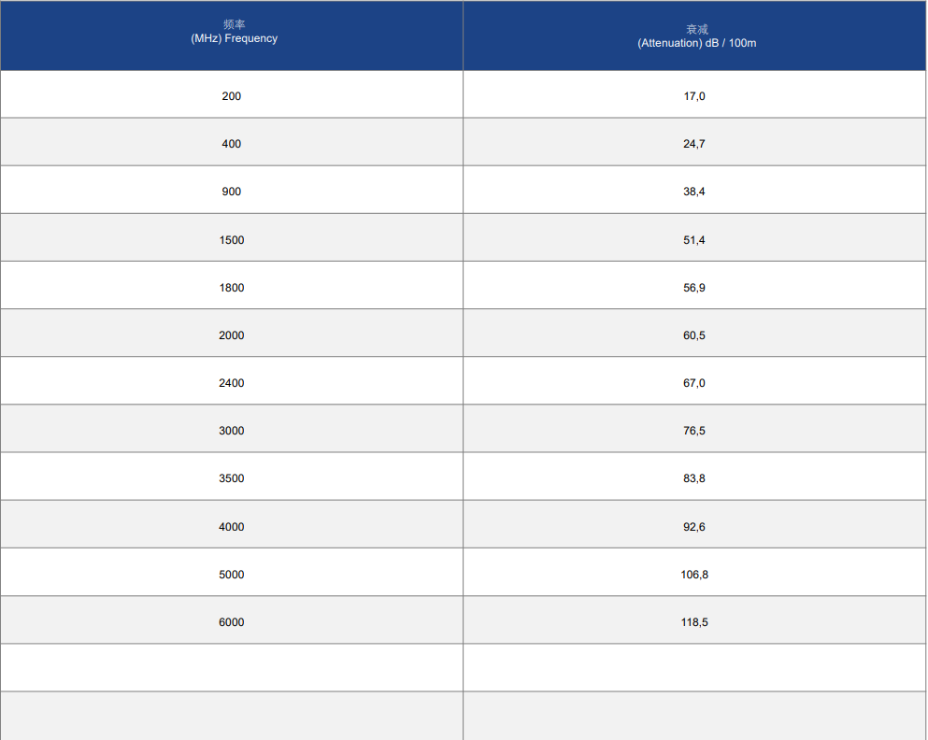Click the Attenuation dB / 100m header
Image resolution: width=928 pixels, height=740 pixels.
coord(694,36)
